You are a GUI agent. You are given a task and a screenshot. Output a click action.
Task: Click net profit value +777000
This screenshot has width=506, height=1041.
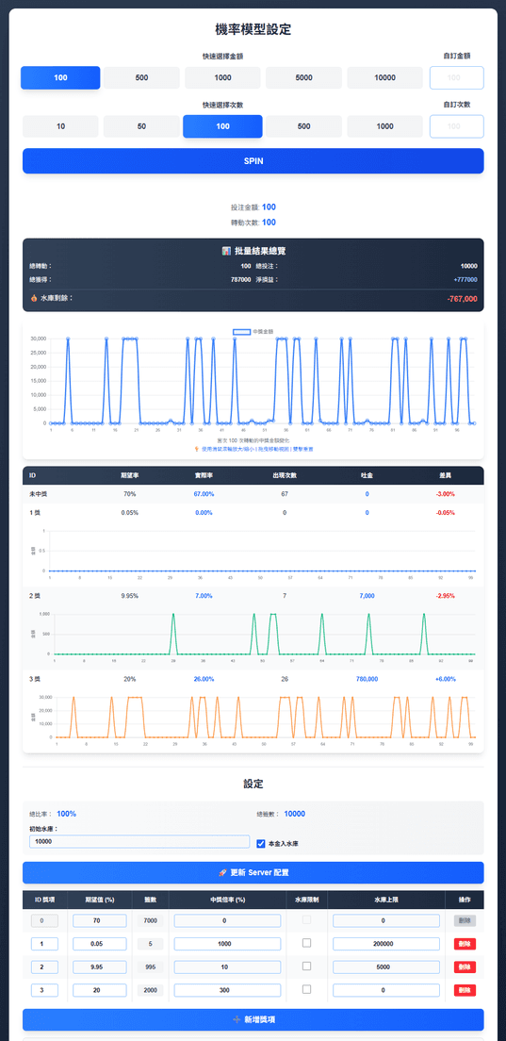pyautogui.click(x=465, y=279)
